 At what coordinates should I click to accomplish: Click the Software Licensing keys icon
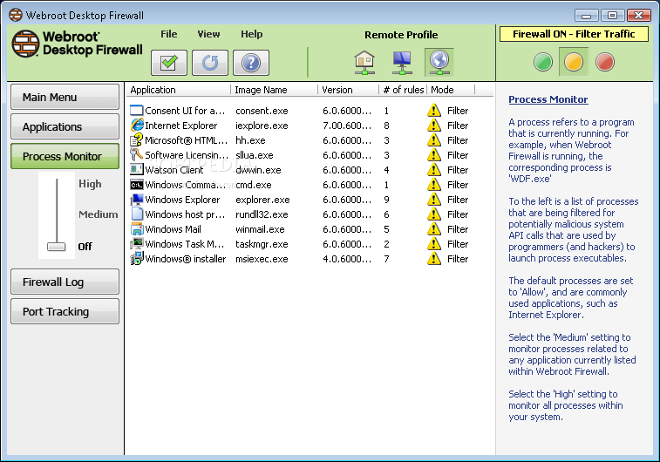(x=137, y=155)
